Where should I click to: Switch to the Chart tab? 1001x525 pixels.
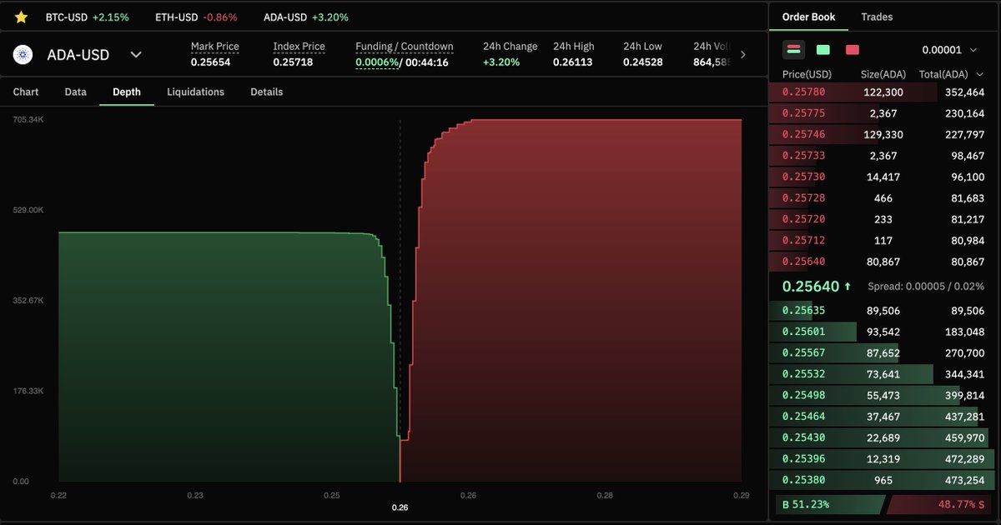point(26,92)
